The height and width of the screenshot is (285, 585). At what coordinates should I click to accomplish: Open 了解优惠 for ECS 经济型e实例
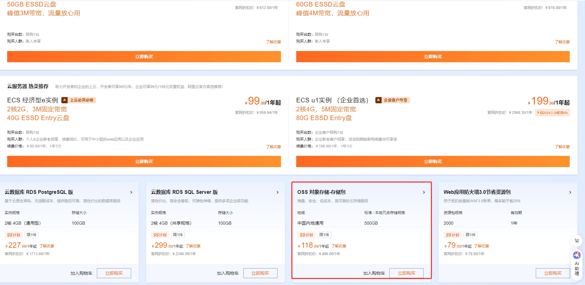tap(273, 147)
